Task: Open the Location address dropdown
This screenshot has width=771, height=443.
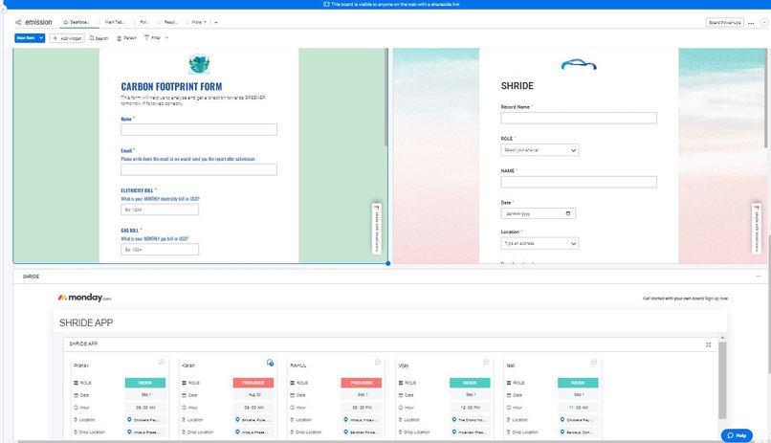Action: [x=540, y=243]
